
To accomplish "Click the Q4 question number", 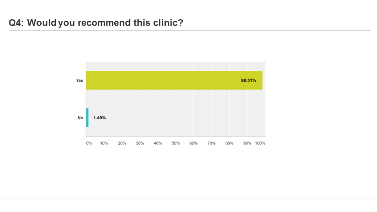I will coord(16,23).
